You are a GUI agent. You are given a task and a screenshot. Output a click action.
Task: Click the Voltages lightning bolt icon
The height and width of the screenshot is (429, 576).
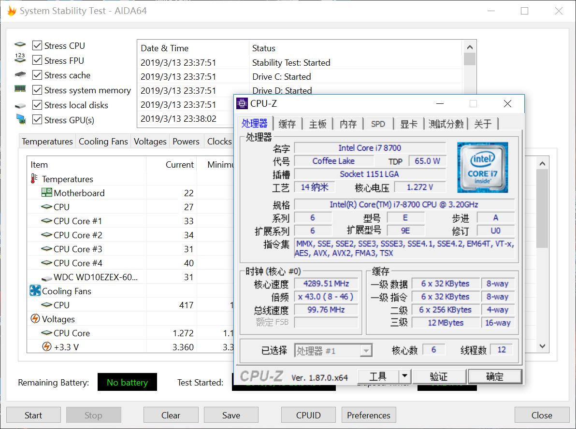(x=35, y=319)
